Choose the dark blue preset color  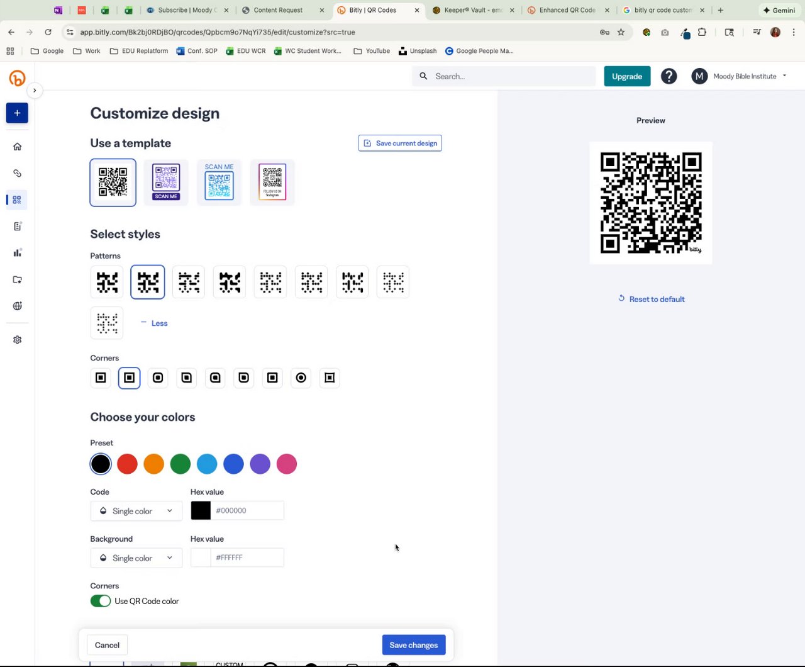coord(233,464)
